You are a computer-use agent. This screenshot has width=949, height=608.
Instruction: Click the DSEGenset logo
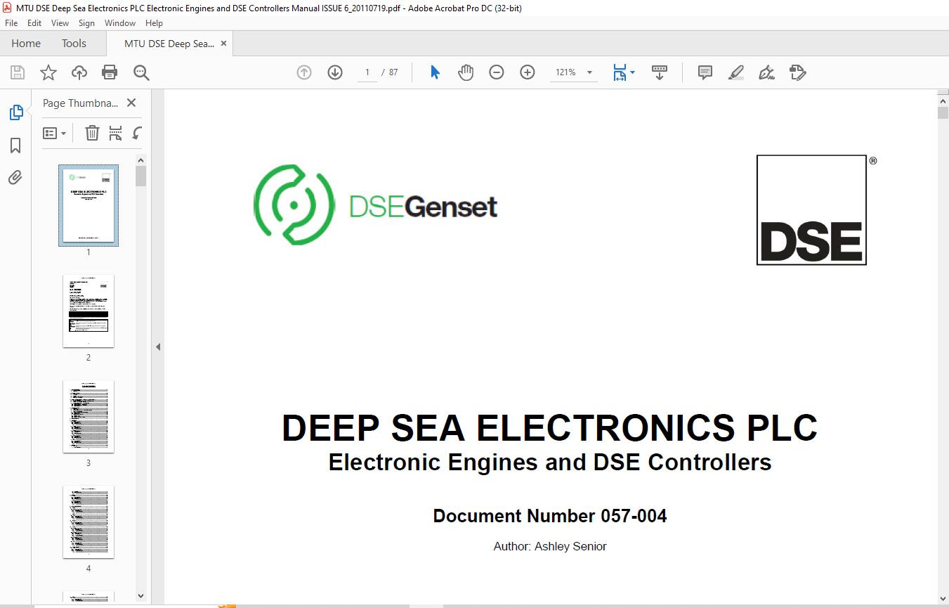375,205
